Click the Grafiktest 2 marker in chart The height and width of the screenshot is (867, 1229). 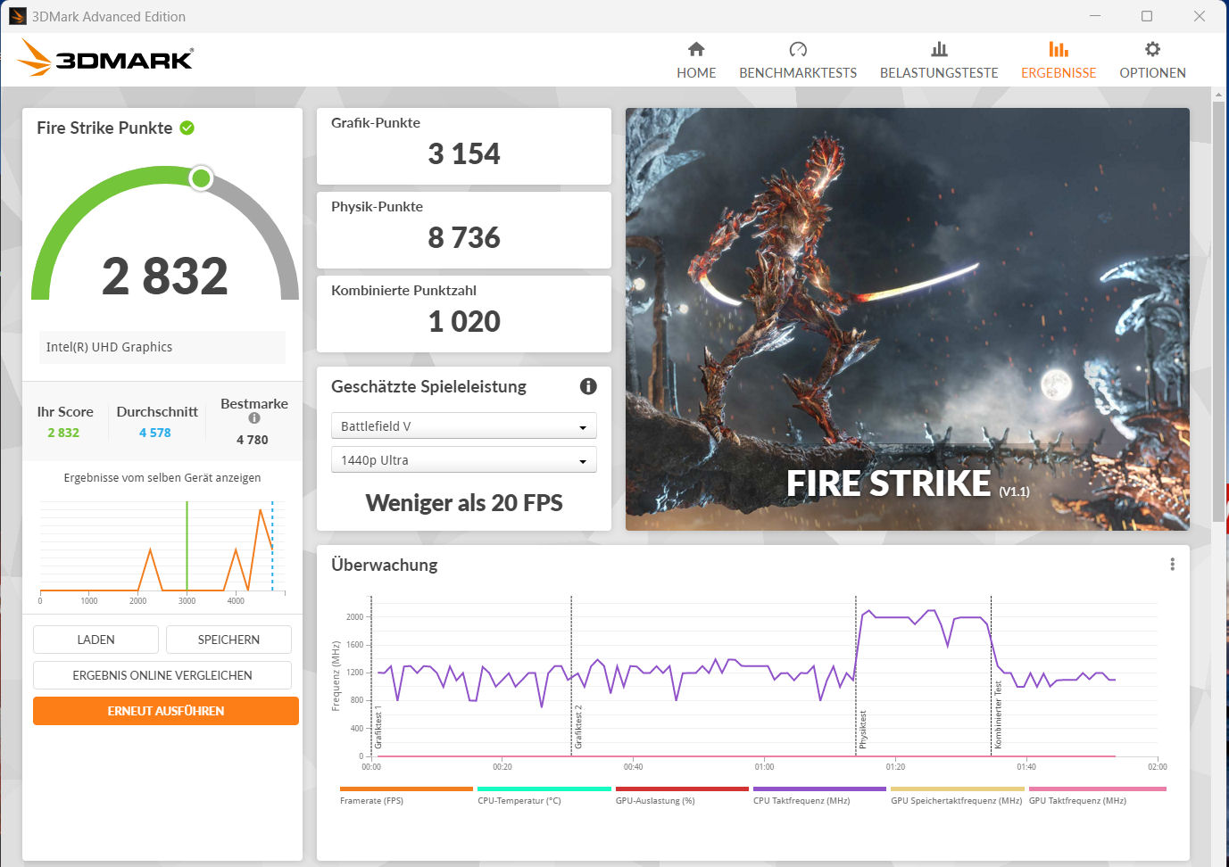578,726
